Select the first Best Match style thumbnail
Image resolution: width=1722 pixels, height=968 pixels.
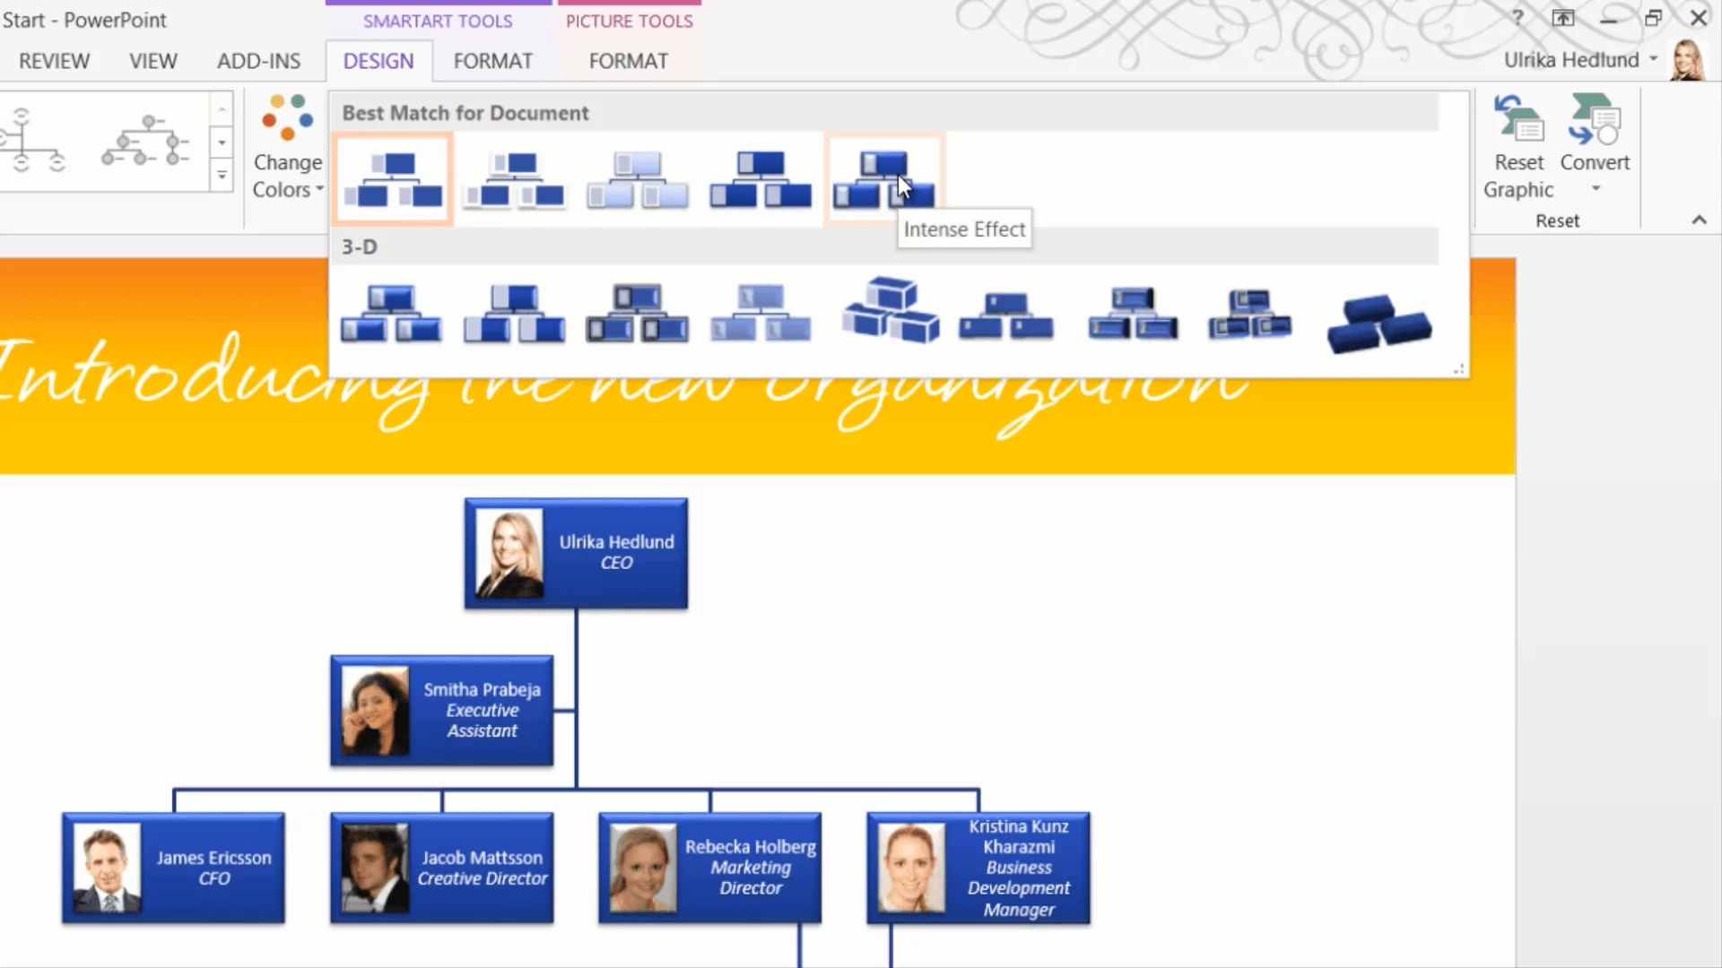pyautogui.click(x=393, y=179)
